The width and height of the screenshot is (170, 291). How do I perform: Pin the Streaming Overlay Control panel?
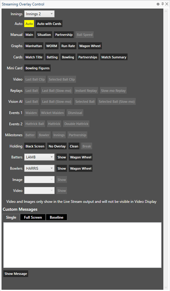163,4
